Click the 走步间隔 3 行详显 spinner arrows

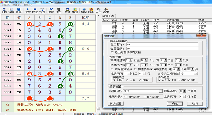[x=184, y=96]
